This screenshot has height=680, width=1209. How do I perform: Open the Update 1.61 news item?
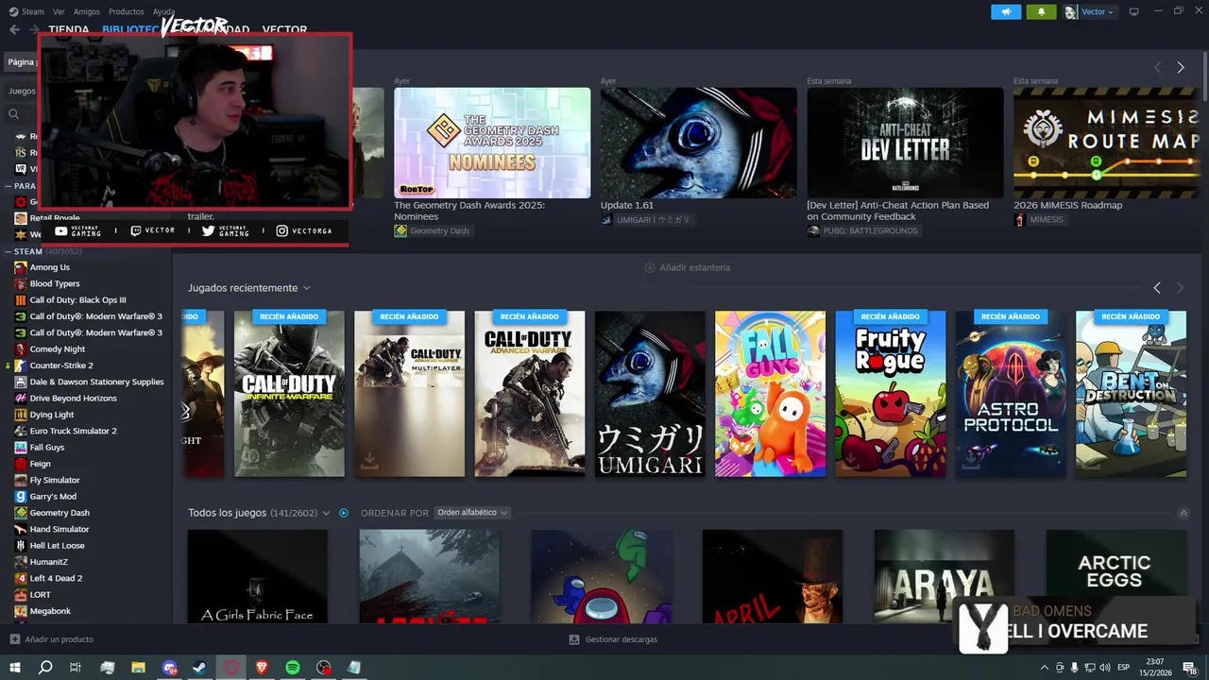point(699,143)
